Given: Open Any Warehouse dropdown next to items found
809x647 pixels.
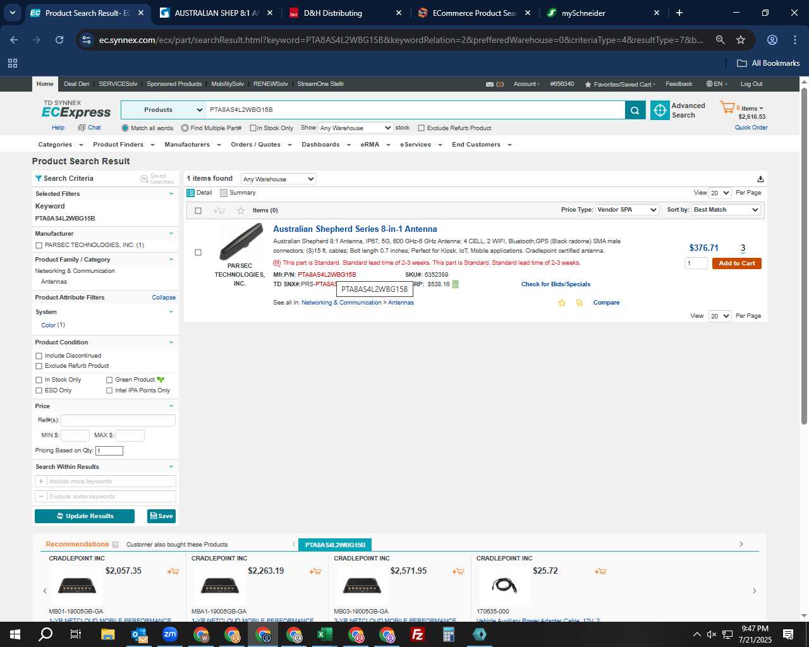Looking at the screenshot, I should tap(278, 179).
